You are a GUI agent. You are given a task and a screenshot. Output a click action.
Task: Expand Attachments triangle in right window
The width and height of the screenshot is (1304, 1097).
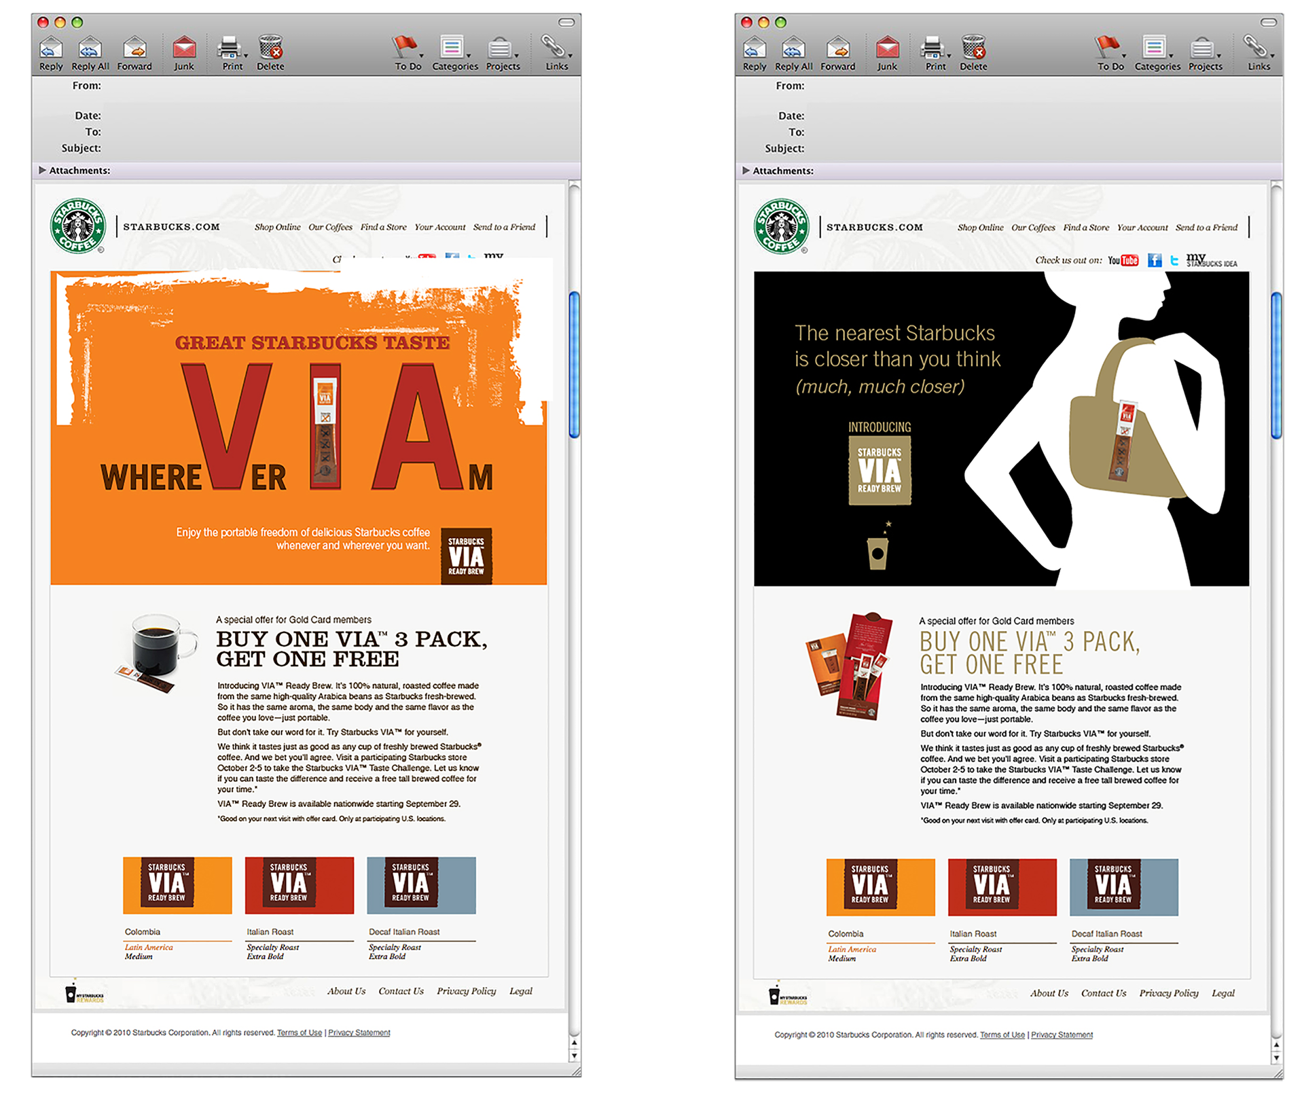click(x=746, y=170)
